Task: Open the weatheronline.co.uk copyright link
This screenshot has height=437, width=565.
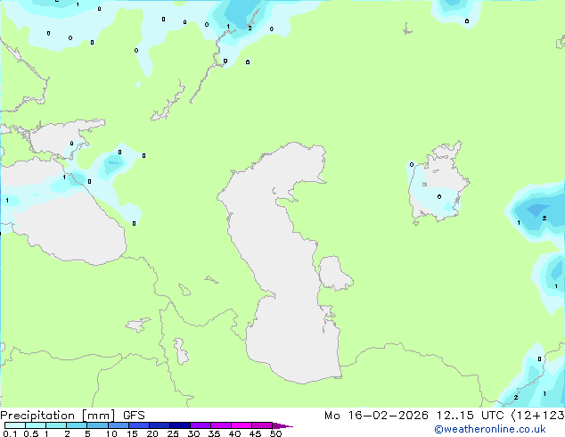Action: point(490,429)
